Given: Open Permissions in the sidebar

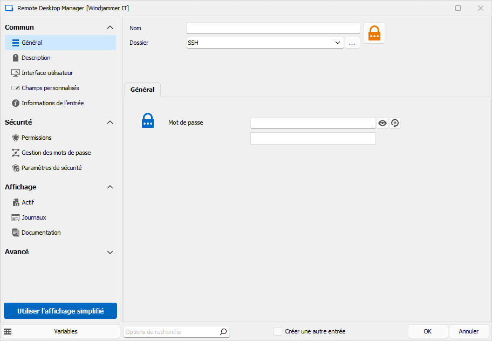Looking at the screenshot, I should coord(36,138).
